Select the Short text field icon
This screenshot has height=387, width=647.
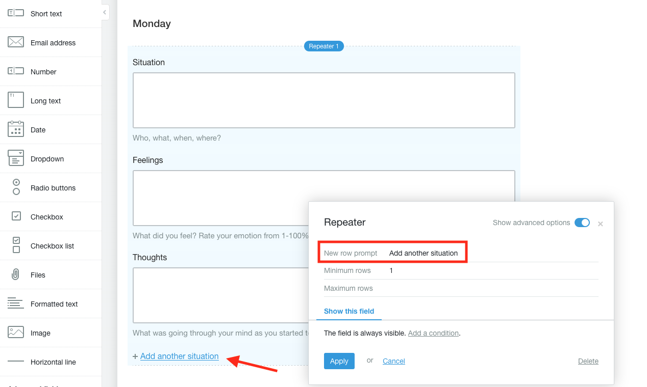tap(16, 13)
